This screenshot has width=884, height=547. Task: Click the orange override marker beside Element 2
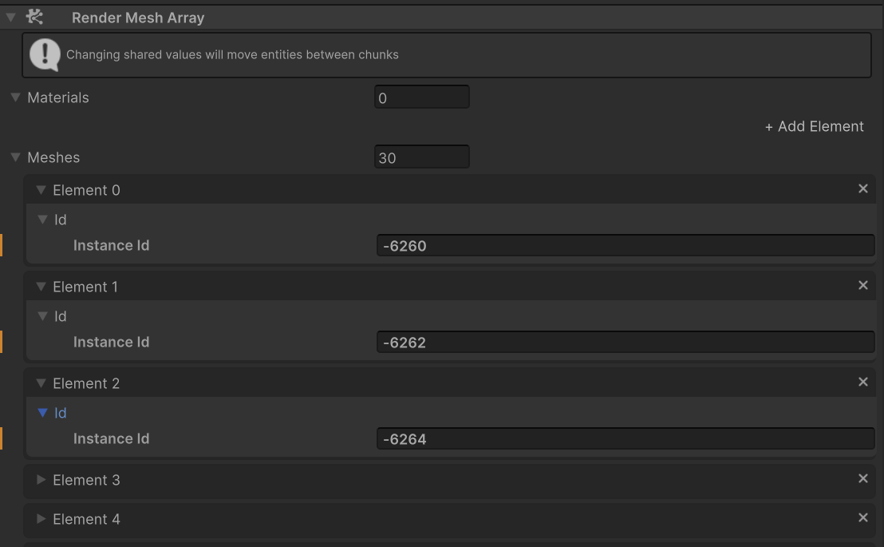click(3, 438)
